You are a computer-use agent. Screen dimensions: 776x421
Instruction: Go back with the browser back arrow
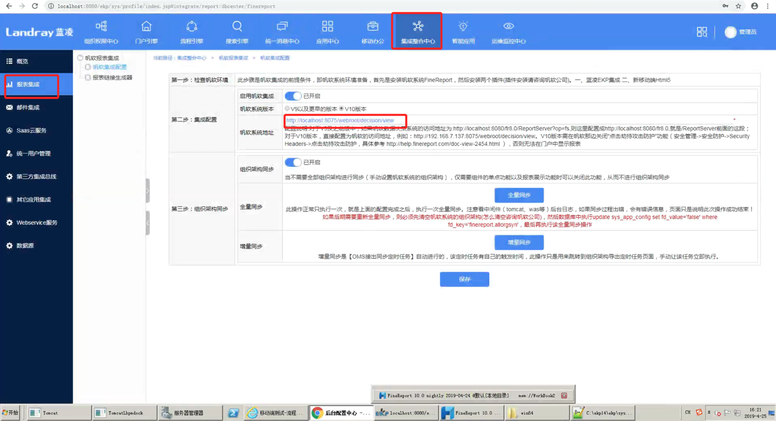9,6
